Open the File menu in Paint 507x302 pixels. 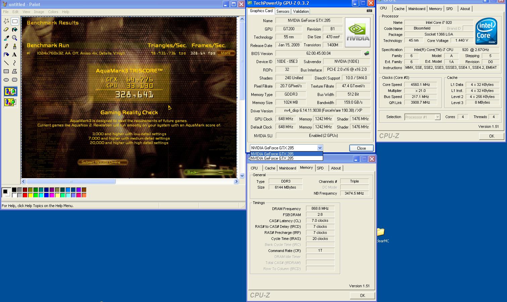click(x=6, y=12)
